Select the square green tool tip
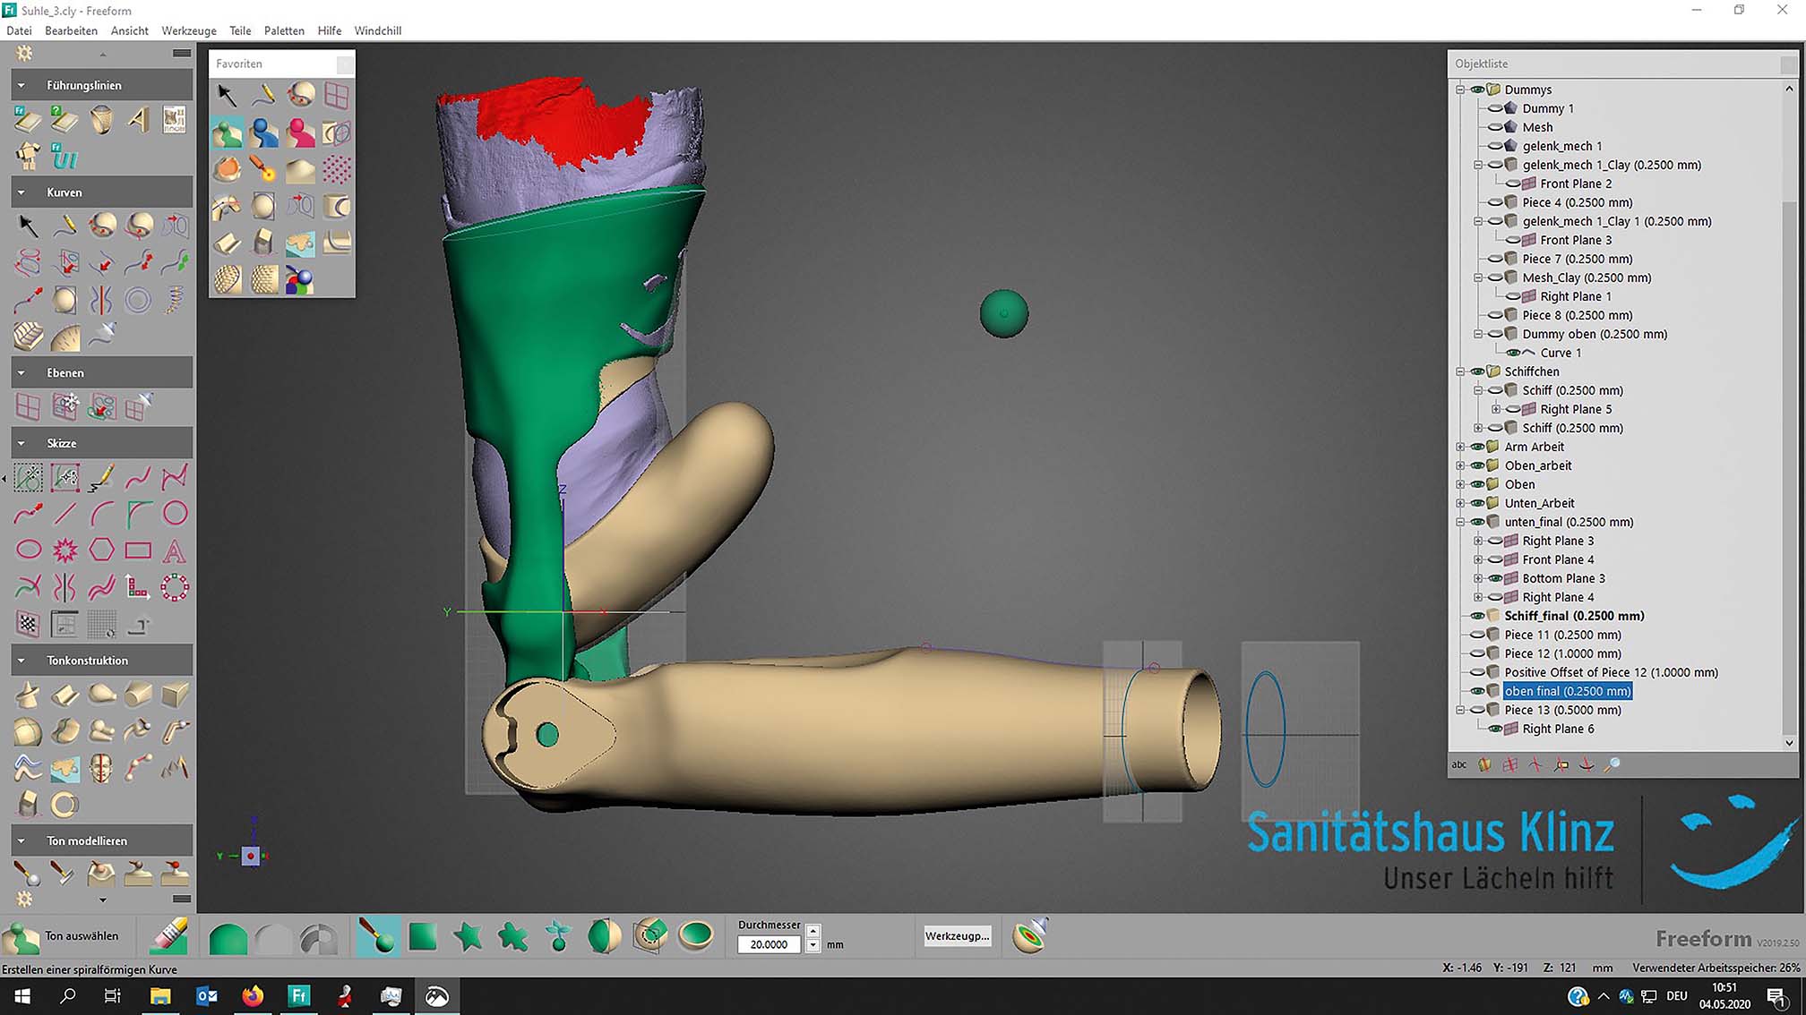 tap(422, 937)
